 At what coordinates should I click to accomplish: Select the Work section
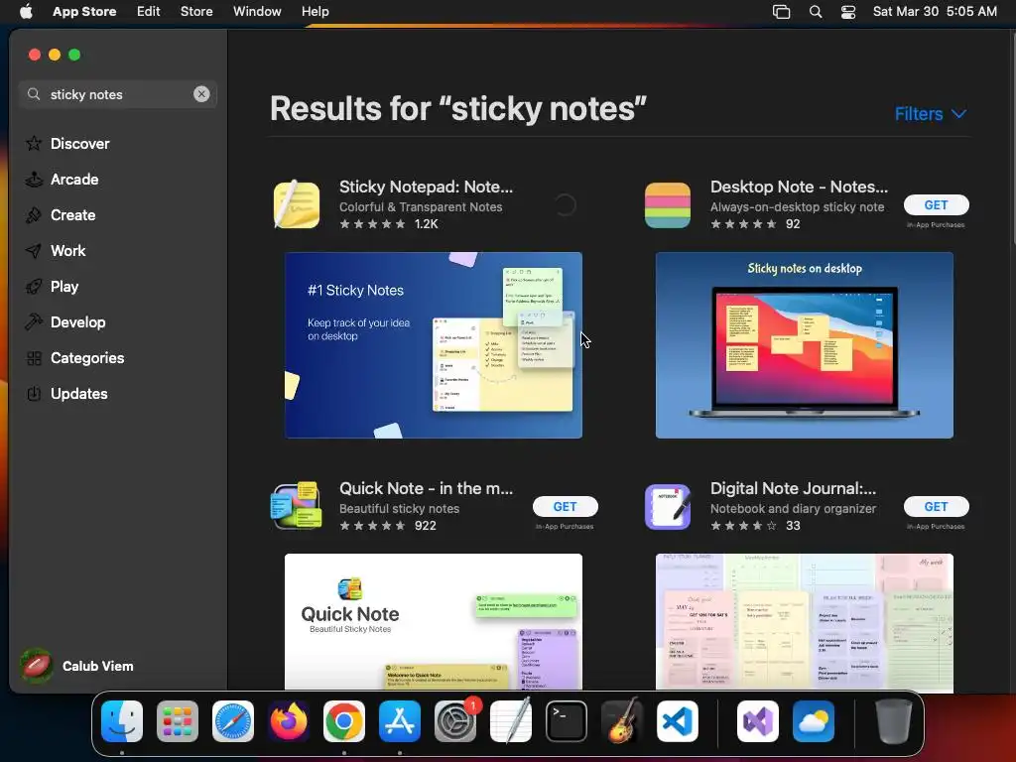tap(68, 251)
